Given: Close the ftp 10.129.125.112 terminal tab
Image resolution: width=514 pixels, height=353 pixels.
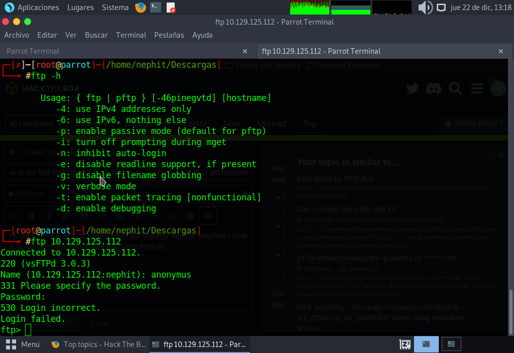Looking at the screenshot, I should coord(501,51).
